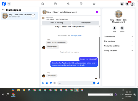
Task: Open the View buyer profile link
Action: [76, 36]
